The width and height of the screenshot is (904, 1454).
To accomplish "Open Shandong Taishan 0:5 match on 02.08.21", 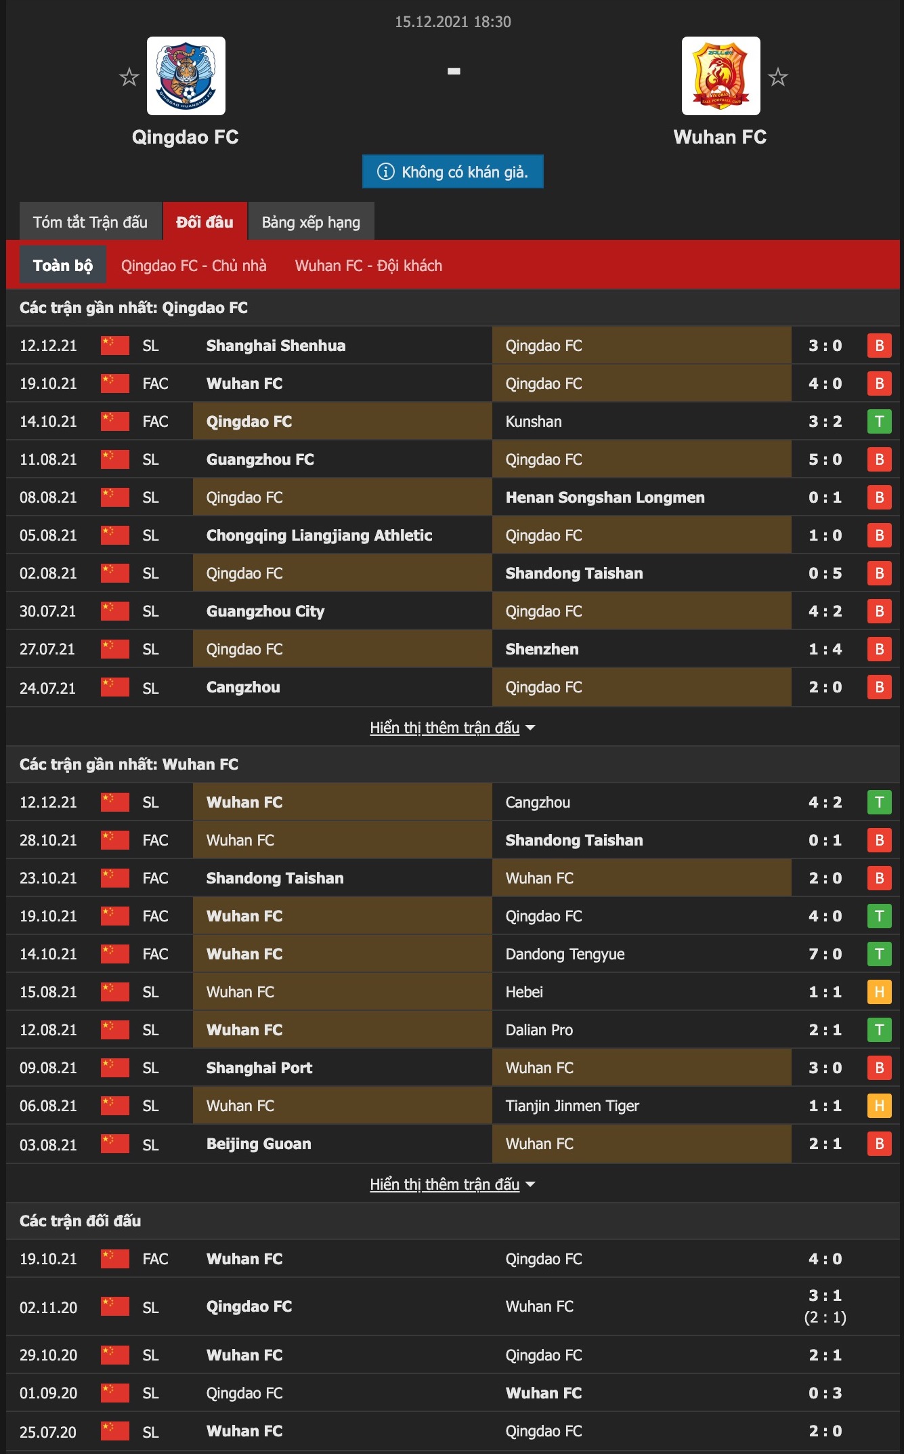I will pyautogui.click(x=452, y=573).
